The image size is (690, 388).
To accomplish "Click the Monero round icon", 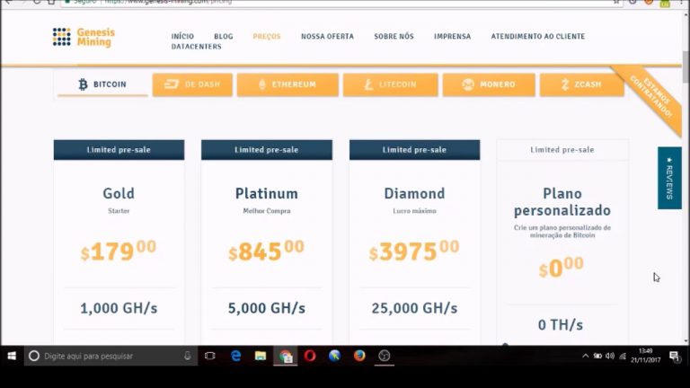I will (x=468, y=84).
